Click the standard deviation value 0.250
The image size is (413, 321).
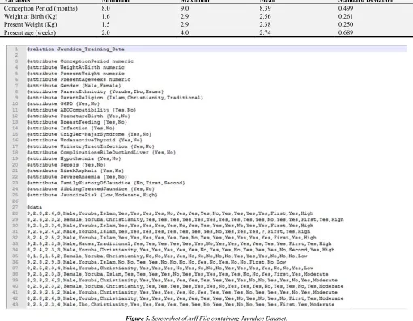[346, 24]
